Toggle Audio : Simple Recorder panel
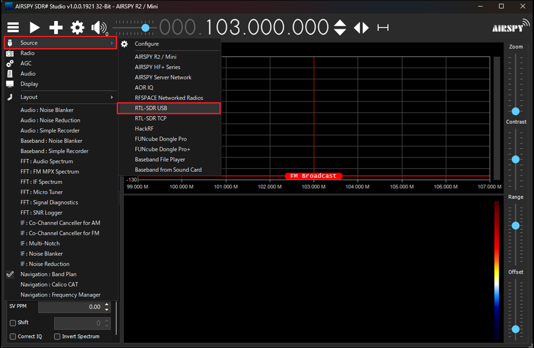The width and height of the screenshot is (534, 348). (61, 130)
